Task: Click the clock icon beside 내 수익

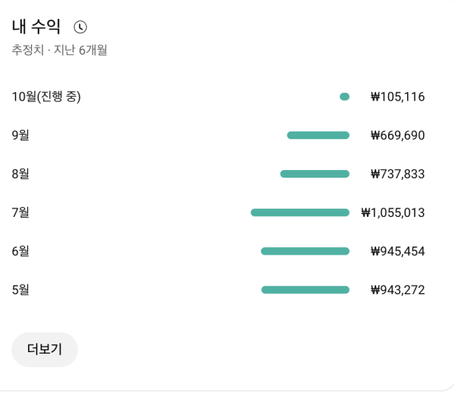Action: click(80, 27)
